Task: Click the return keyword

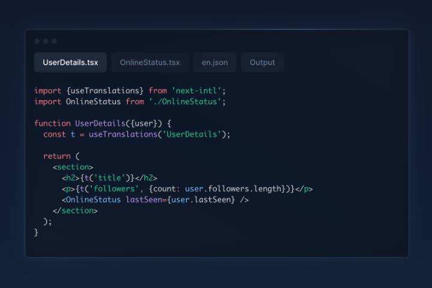Action: pyautogui.click(x=57, y=156)
